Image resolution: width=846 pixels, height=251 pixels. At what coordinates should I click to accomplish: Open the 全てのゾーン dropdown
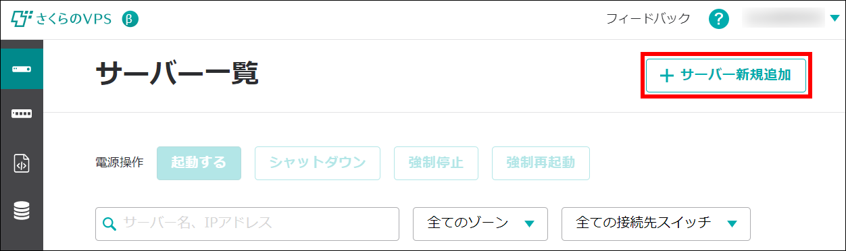[480, 224]
